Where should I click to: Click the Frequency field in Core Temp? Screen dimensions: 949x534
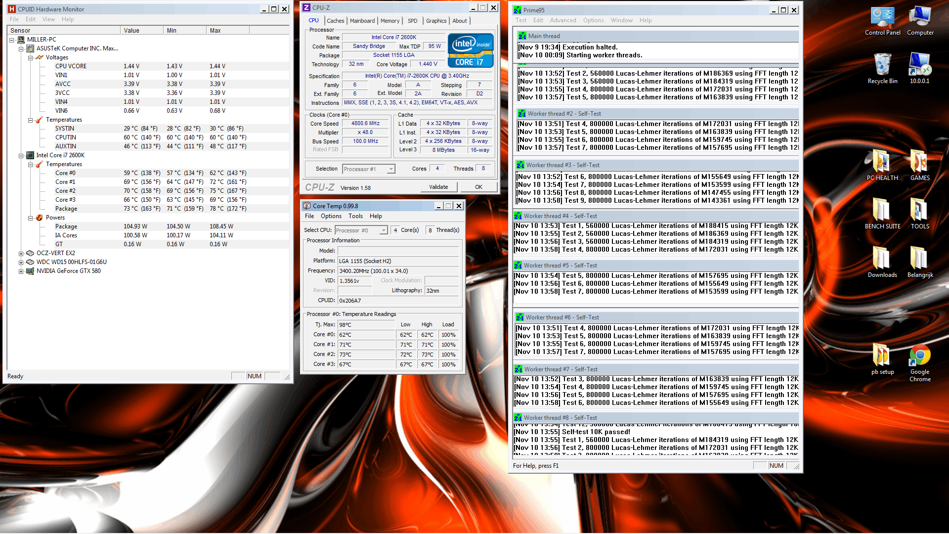click(x=398, y=271)
